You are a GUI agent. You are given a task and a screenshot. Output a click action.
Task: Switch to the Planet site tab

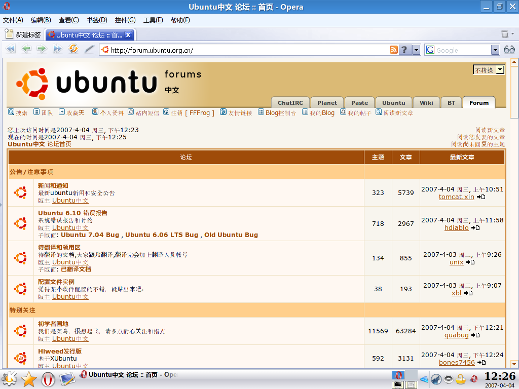327,102
